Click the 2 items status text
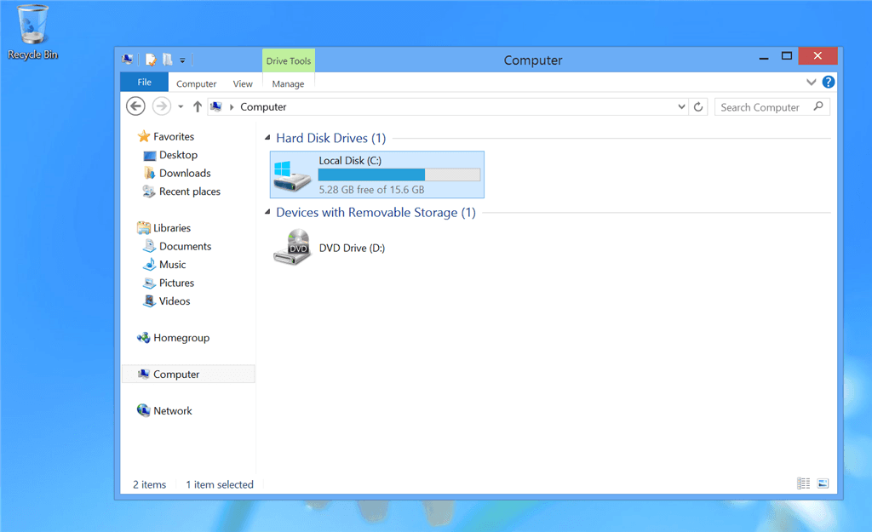Screen dimensions: 872x532 point(149,484)
